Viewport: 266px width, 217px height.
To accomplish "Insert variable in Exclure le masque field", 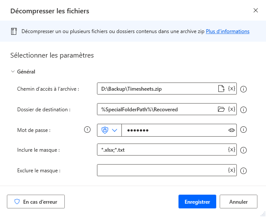I will coord(232,170).
